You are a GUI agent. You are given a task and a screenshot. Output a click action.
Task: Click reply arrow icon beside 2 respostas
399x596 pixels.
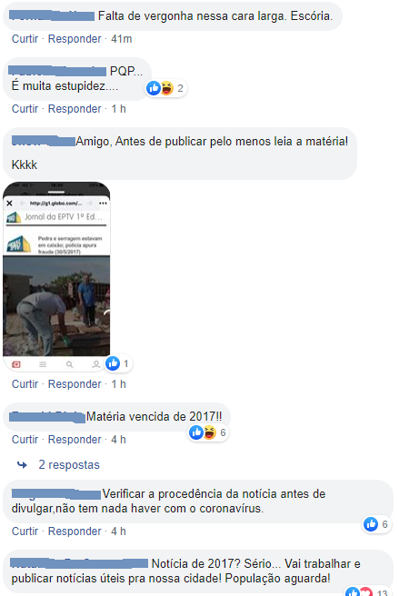(x=22, y=464)
